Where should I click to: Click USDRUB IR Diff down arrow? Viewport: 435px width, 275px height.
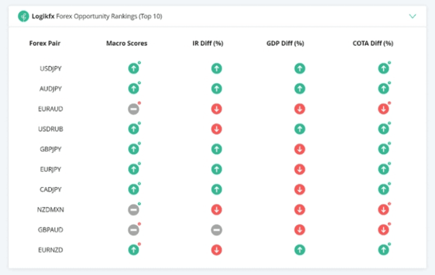[x=217, y=129]
